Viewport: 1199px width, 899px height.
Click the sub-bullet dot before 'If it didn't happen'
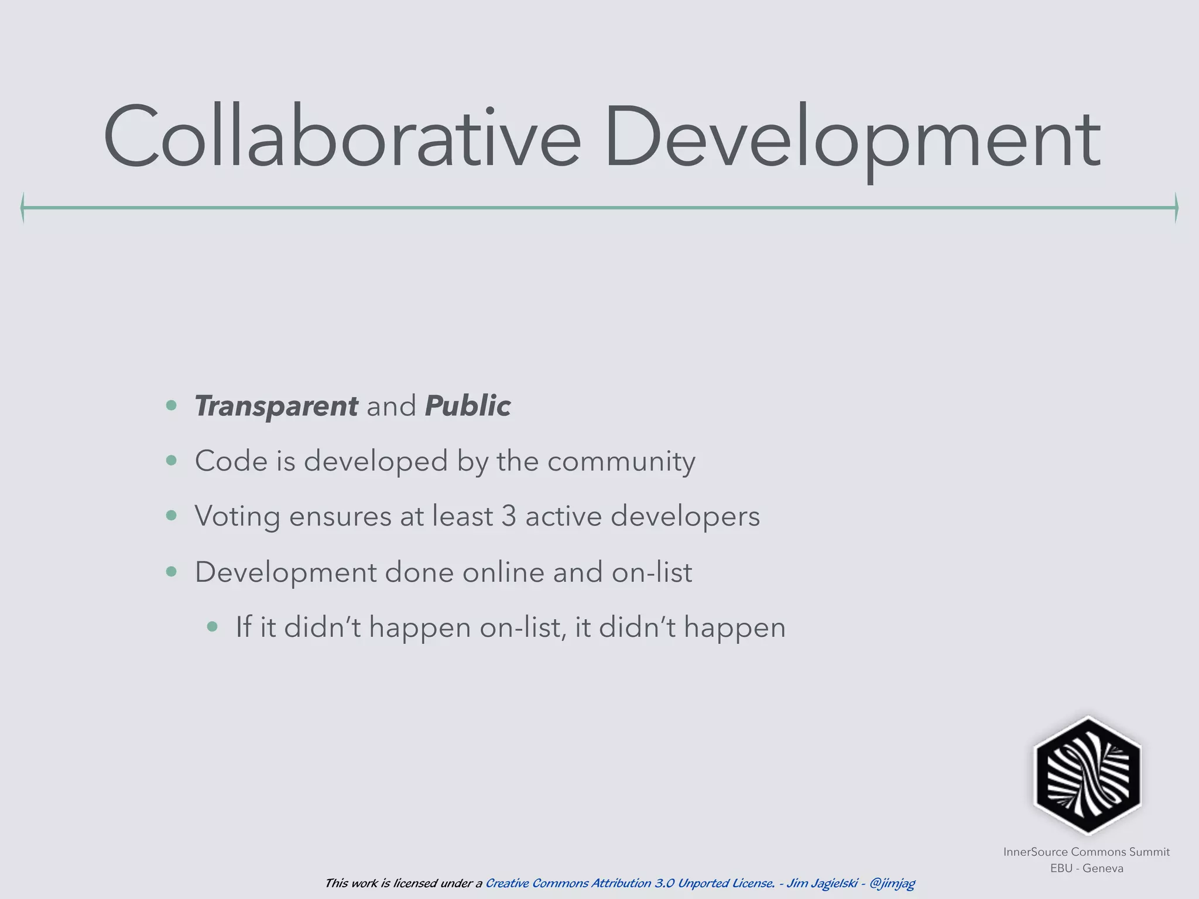click(x=213, y=627)
